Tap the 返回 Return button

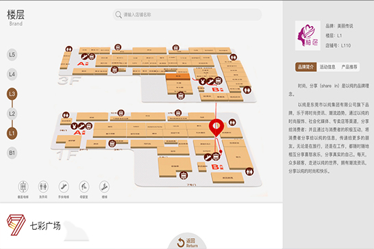[187, 242]
